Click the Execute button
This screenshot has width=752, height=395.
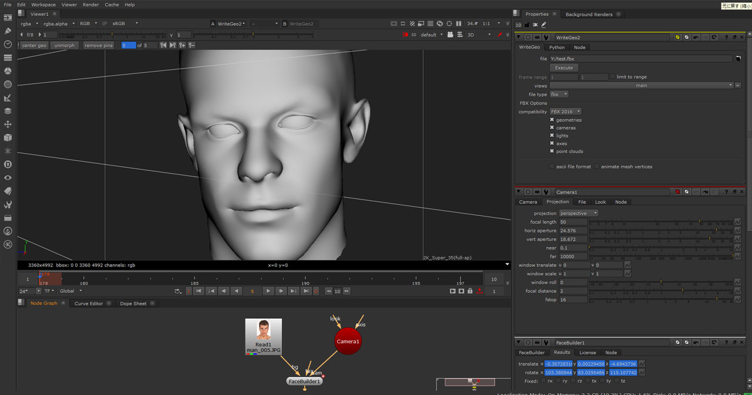click(564, 68)
